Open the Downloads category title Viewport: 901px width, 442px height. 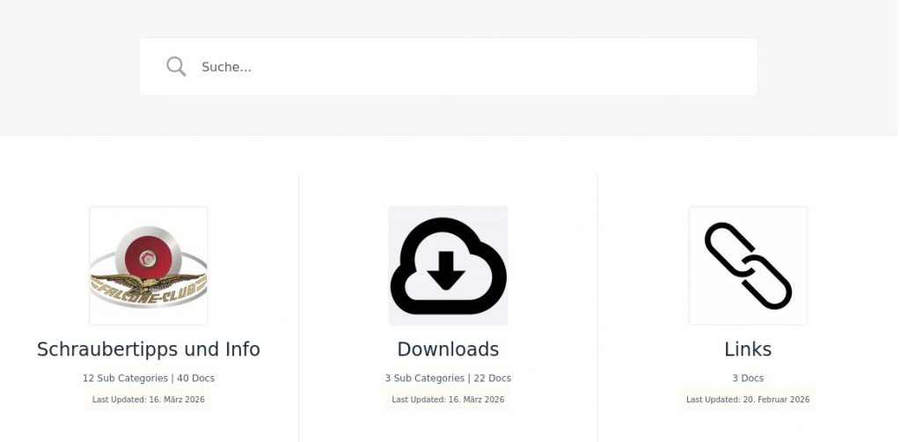[448, 350]
